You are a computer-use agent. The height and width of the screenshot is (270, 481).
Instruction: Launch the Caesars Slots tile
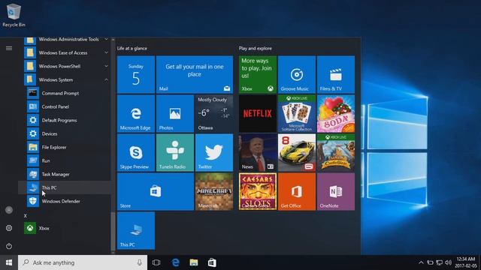click(x=258, y=192)
